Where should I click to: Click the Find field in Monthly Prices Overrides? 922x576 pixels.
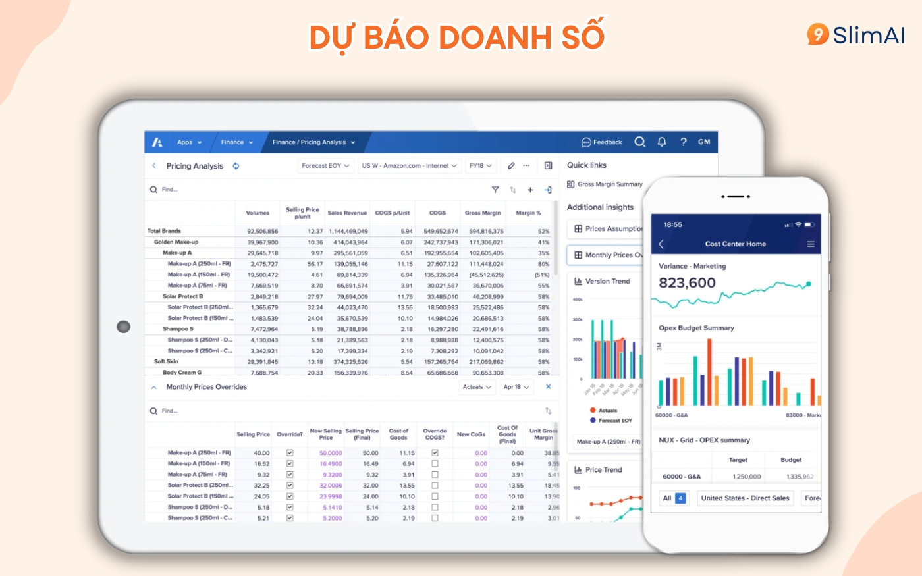170,411
